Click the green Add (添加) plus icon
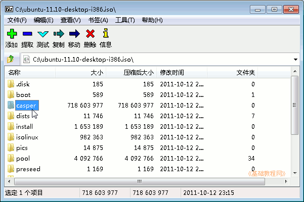This screenshot has width=304, height=202. click(x=12, y=34)
